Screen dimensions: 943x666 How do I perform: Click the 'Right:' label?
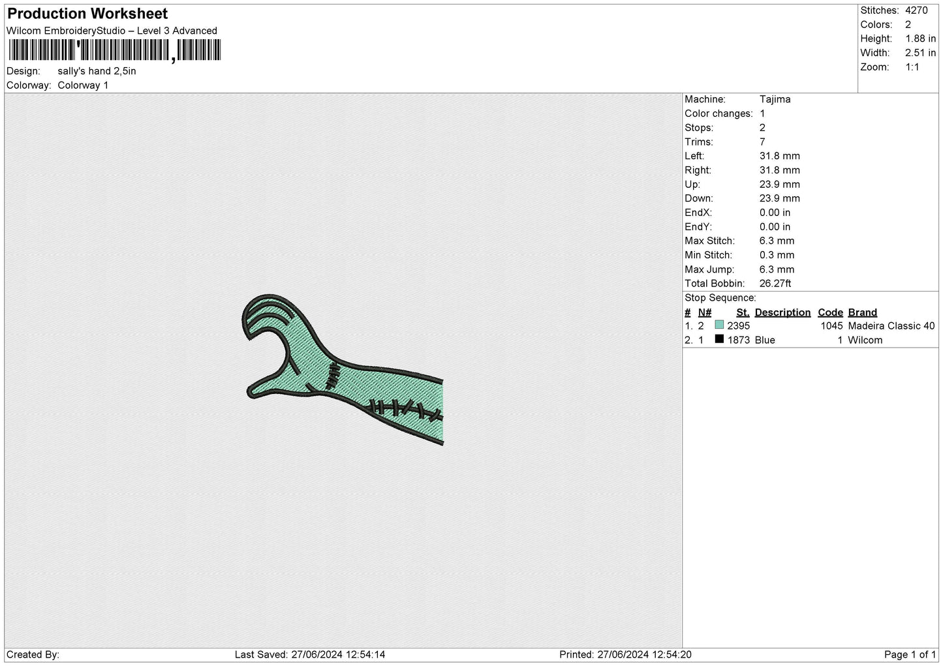pos(698,170)
